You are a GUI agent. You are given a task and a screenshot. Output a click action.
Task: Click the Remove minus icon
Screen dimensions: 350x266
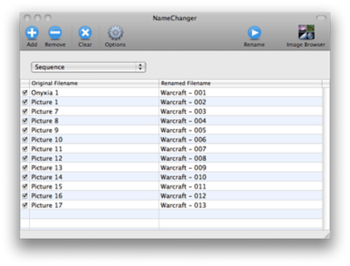coord(55,33)
